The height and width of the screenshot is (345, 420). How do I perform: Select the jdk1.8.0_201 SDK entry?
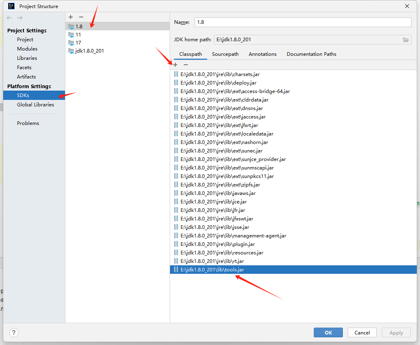(89, 51)
